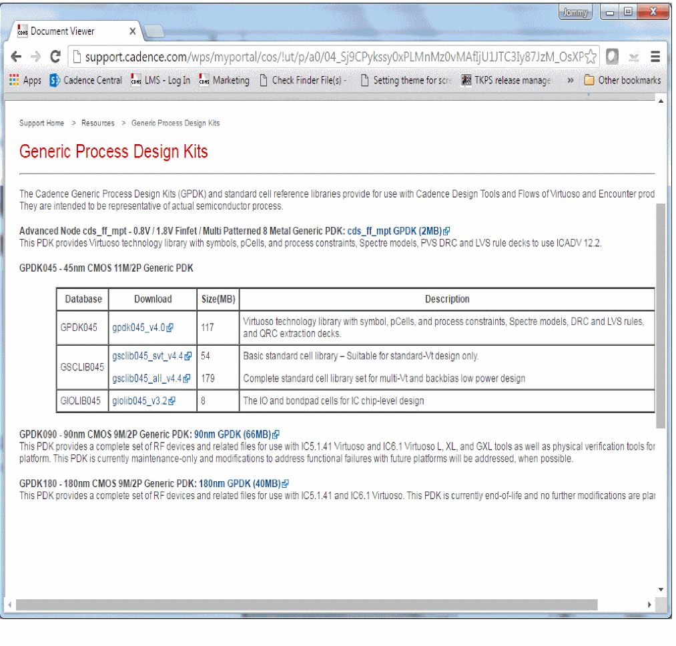Viewport: 676px width, 646px height.
Task: Open the TKPS release manage bookmark
Action: [x=506, y=80]
